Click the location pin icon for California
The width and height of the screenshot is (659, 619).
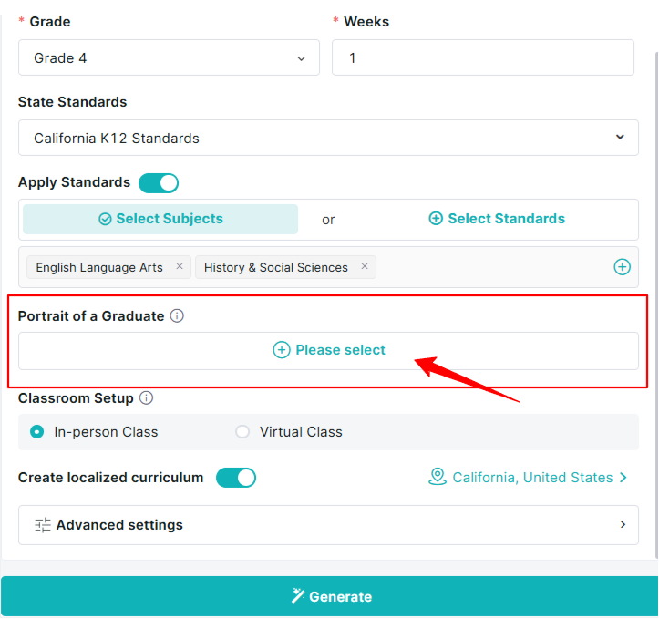(x=438, y=477)
